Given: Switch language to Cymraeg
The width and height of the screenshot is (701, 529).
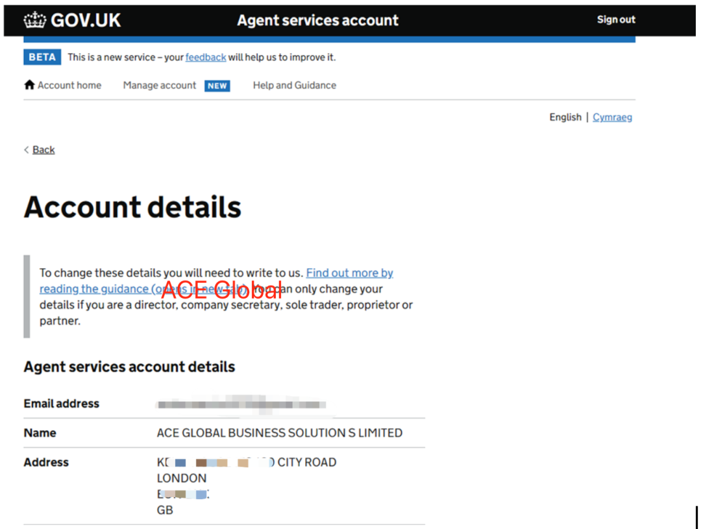Looking at the screenshot, I should 612,117.
